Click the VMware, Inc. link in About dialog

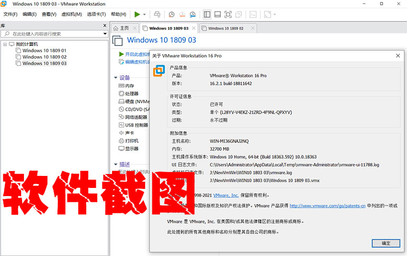(x=226, y=195)
